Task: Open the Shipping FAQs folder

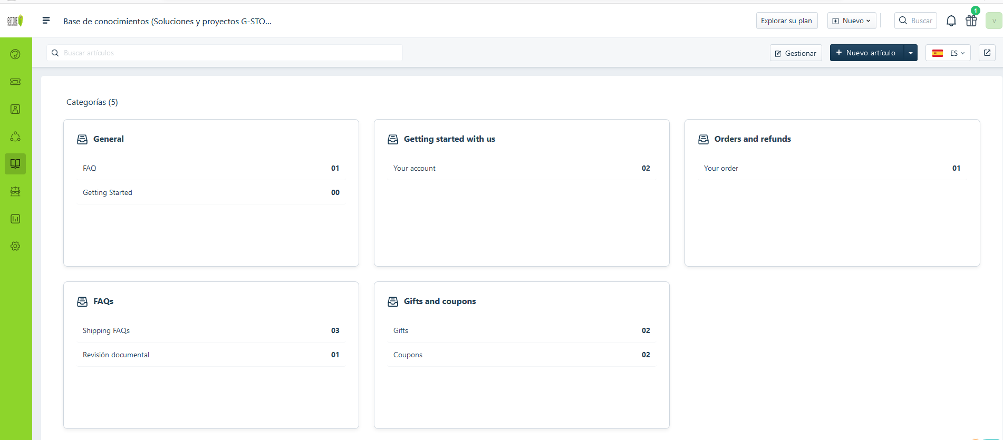Action: pyautogui.click(x=106, y=331)
